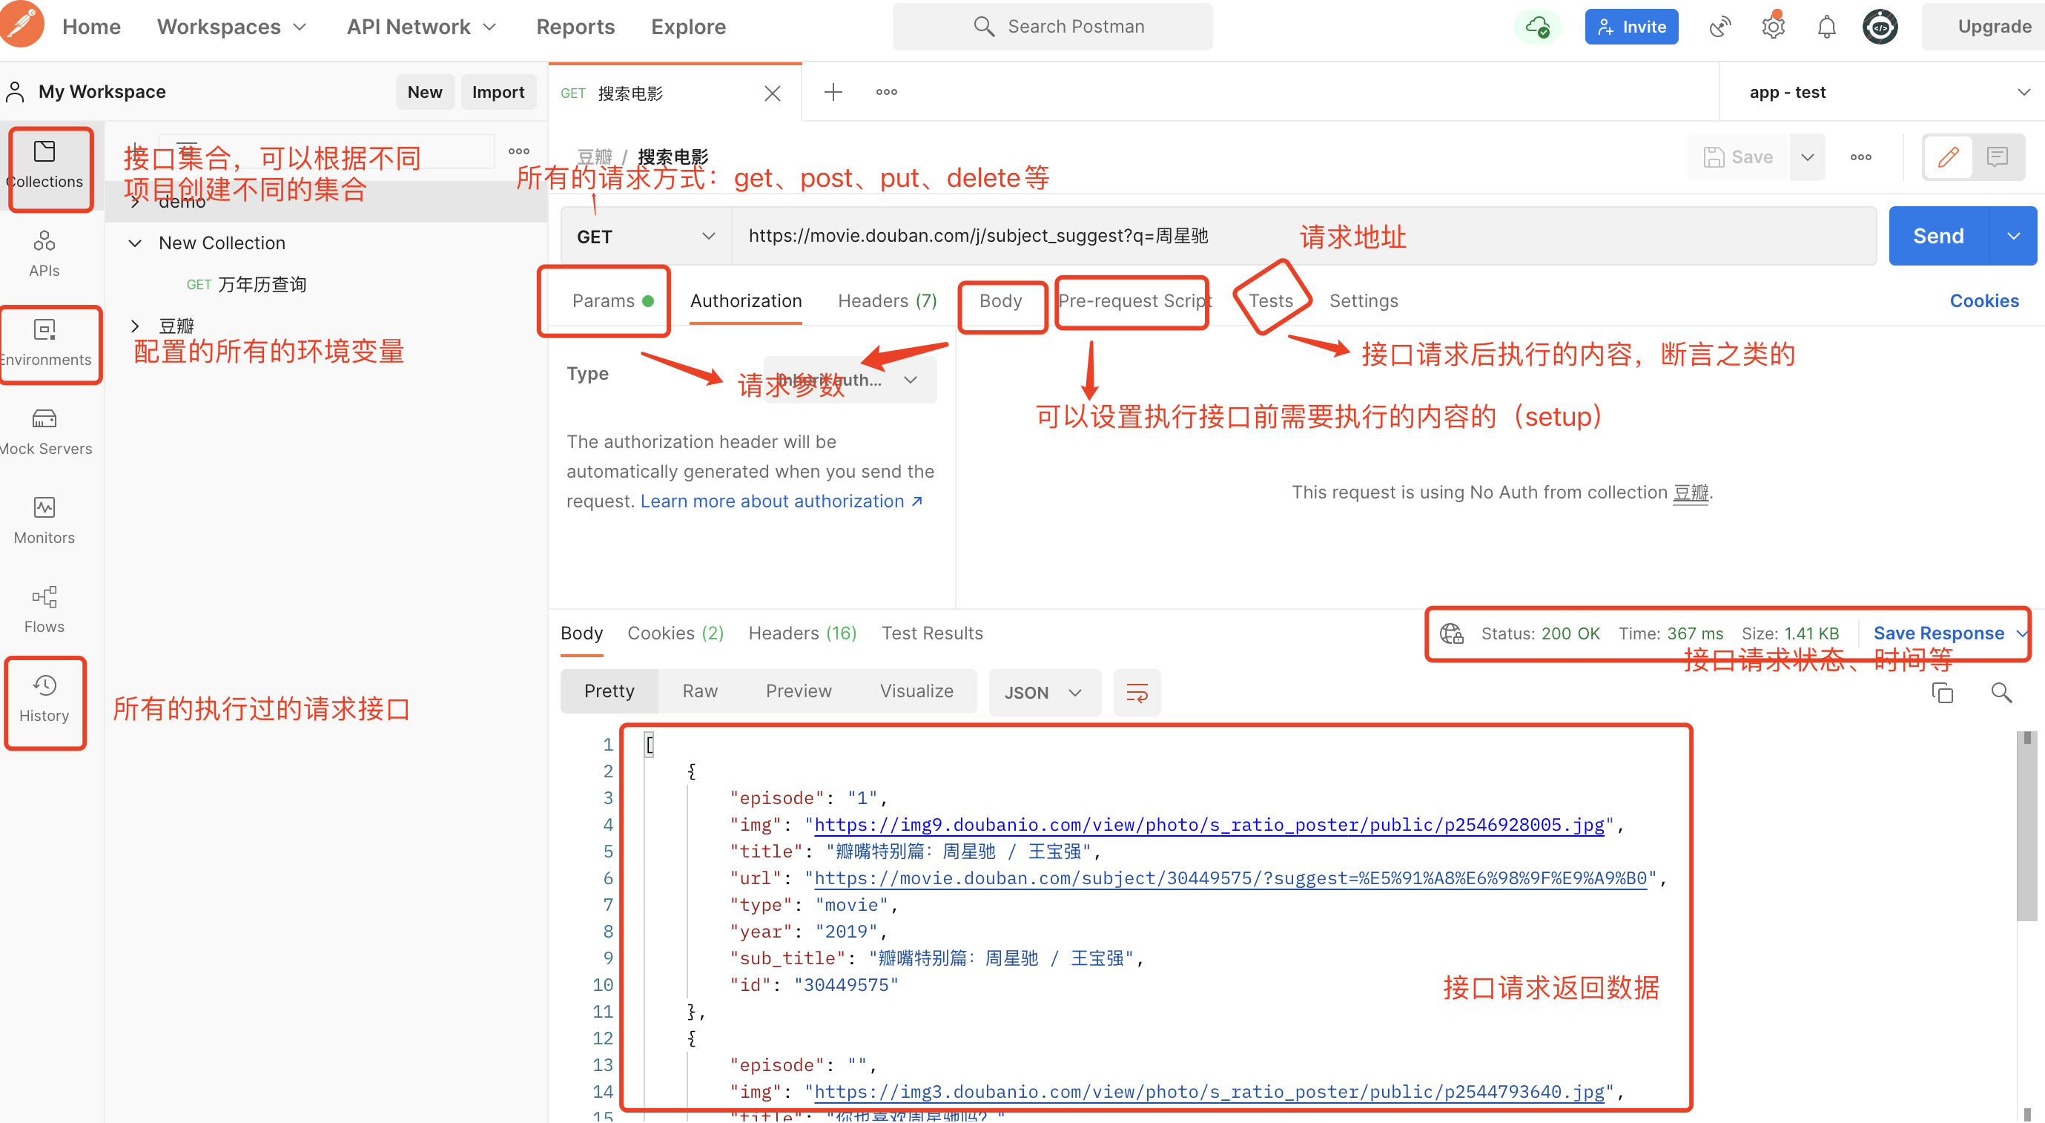Open the Monitors sidebar panel
This screenshot has height=1123, width=2045.
coord(44,520)
